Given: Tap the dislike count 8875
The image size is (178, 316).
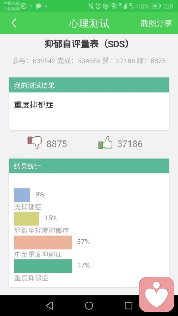Looking at the screenshot, I should [x=57, y=144].
